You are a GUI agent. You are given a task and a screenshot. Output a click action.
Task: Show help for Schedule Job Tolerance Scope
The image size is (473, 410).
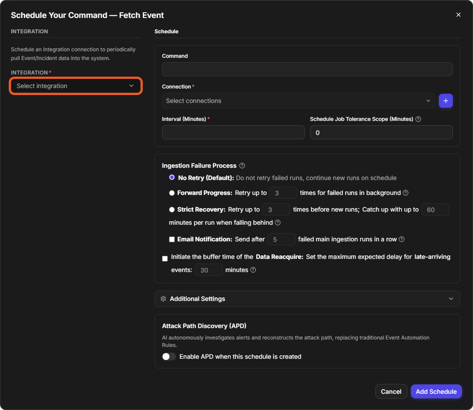point(418,119)
